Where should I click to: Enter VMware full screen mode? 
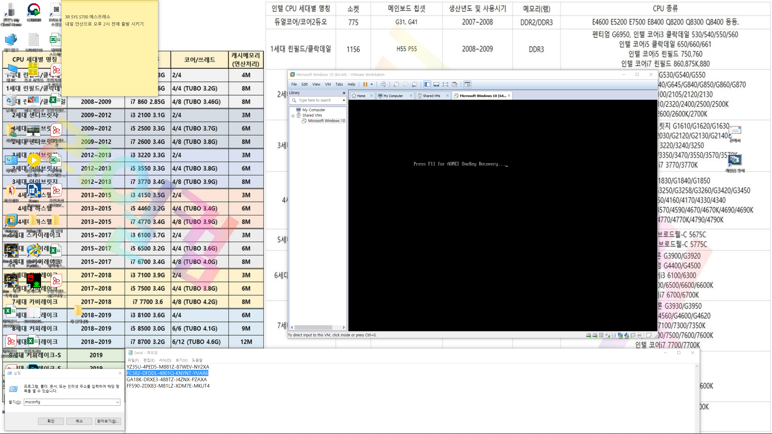pos(445,84)
